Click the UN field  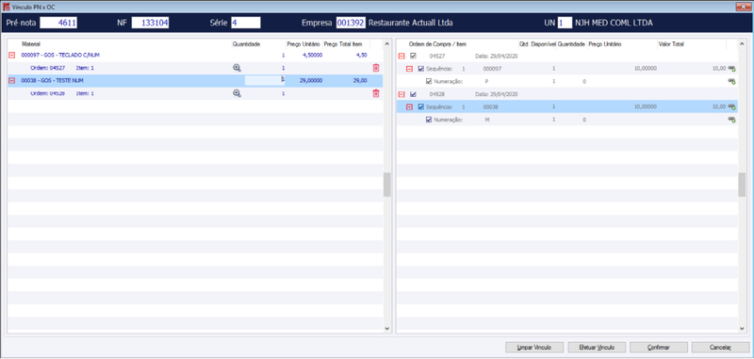coord(565,23)
